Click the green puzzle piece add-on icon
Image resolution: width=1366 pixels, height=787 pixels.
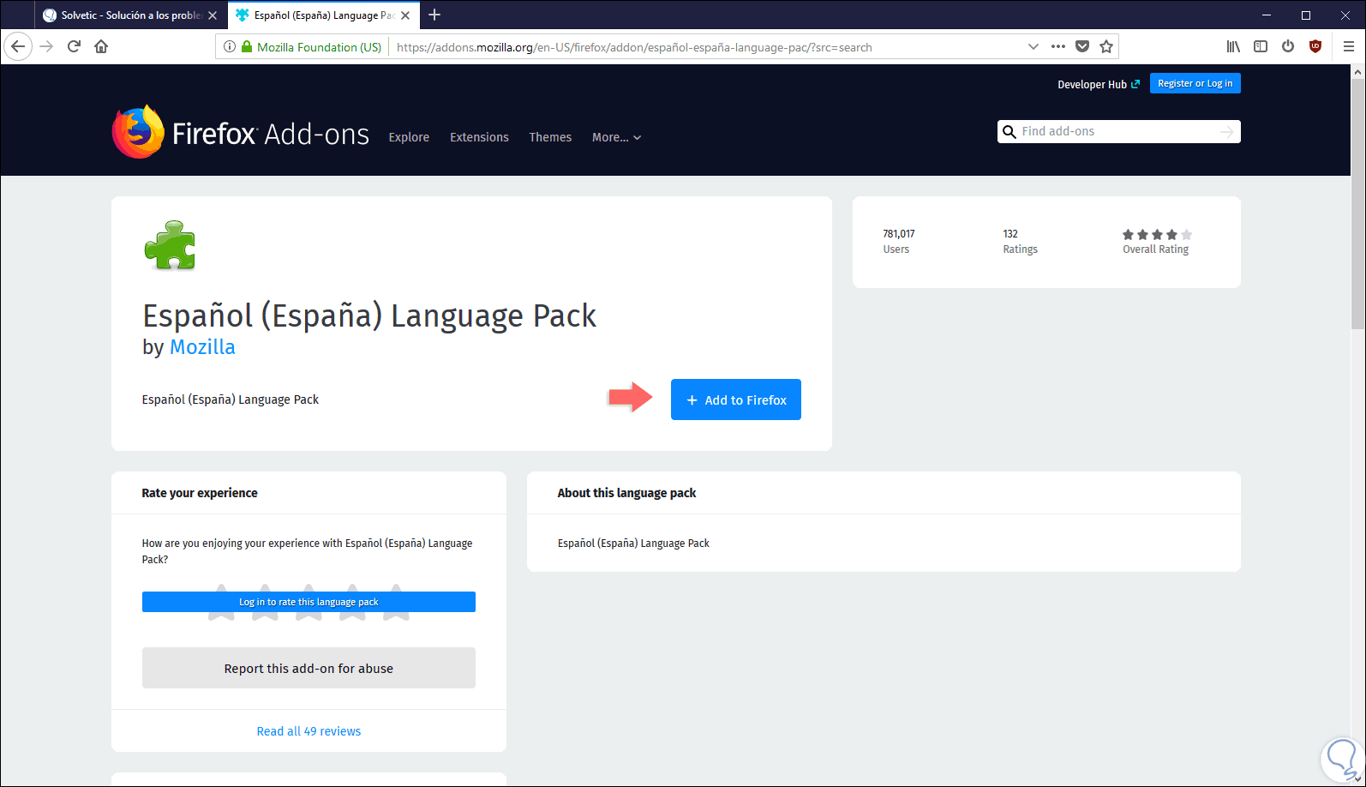tap(171, 245)
